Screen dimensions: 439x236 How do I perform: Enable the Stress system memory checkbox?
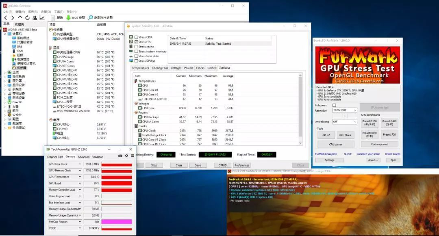[x=136, y=52]
